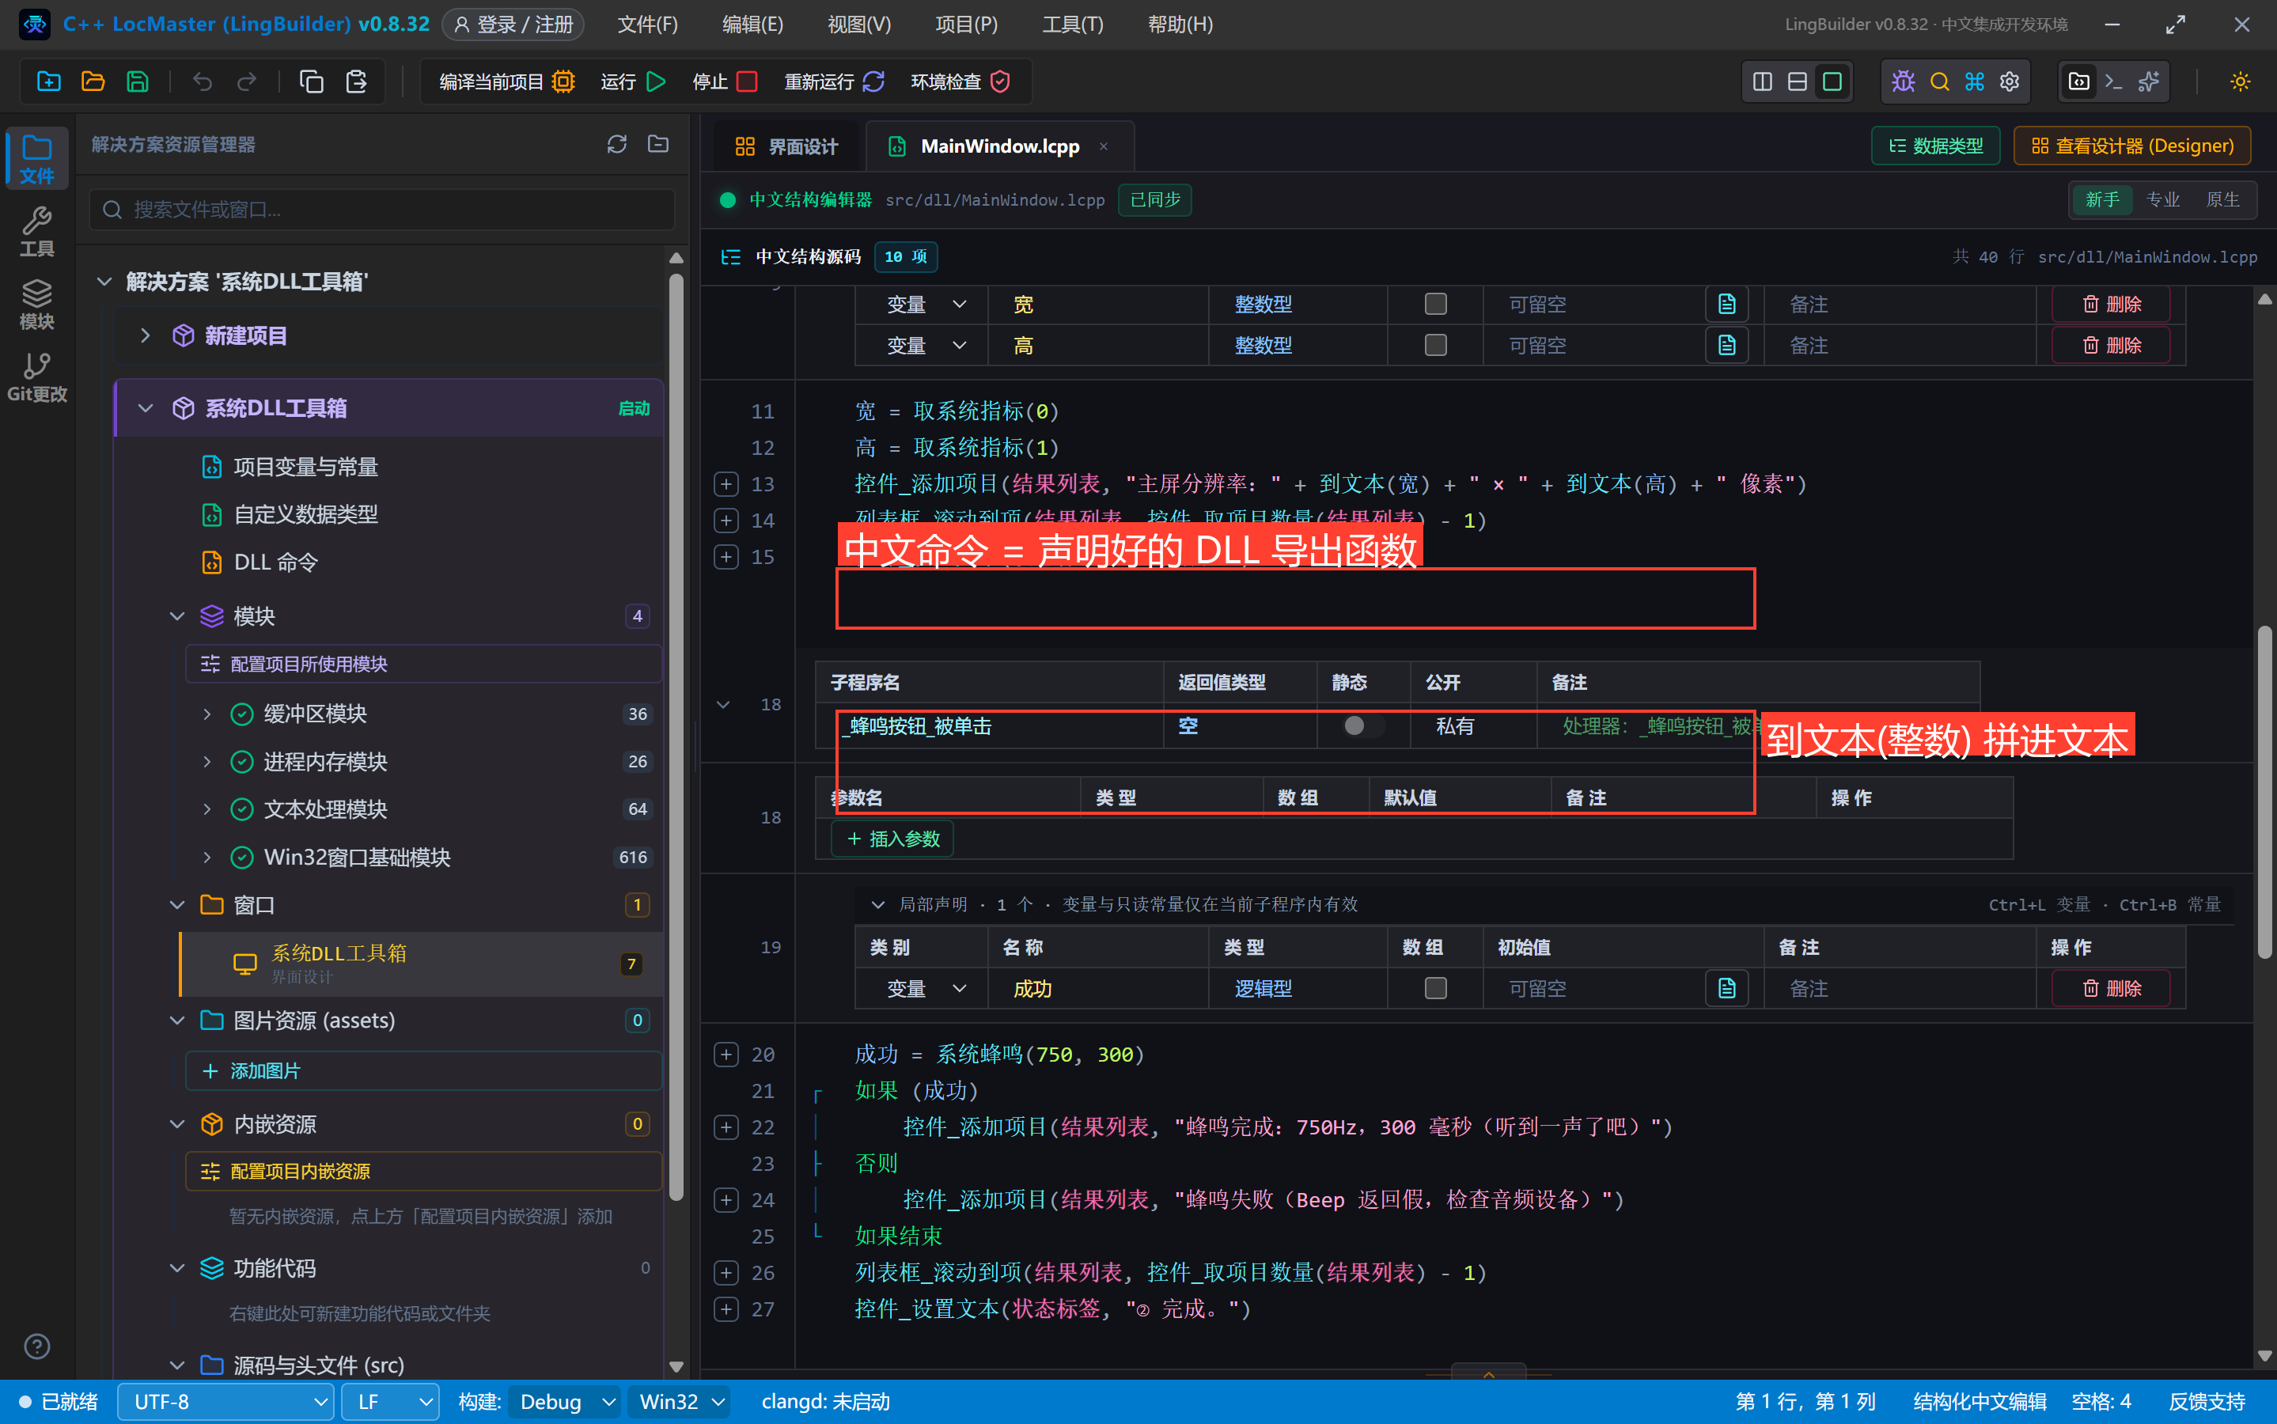The height and width of the screenshot is (1424, 2277).
Task: Open the Debug build configuration dropdown
Action: tap(564, 1401)
